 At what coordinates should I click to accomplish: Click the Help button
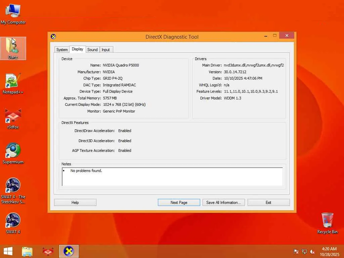[75, 203]
